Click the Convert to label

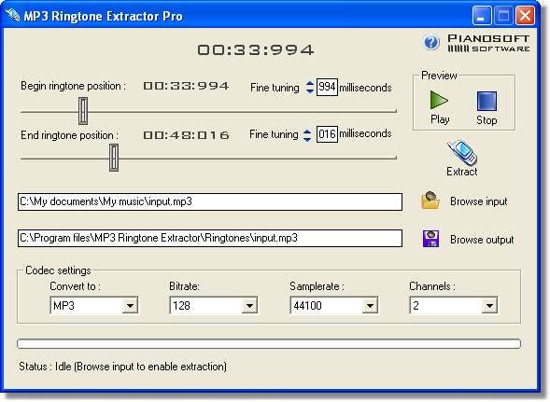point(75,286)
